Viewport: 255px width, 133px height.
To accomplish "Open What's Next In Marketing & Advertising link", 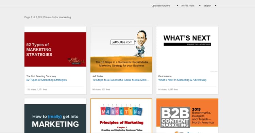I will 182,80.
